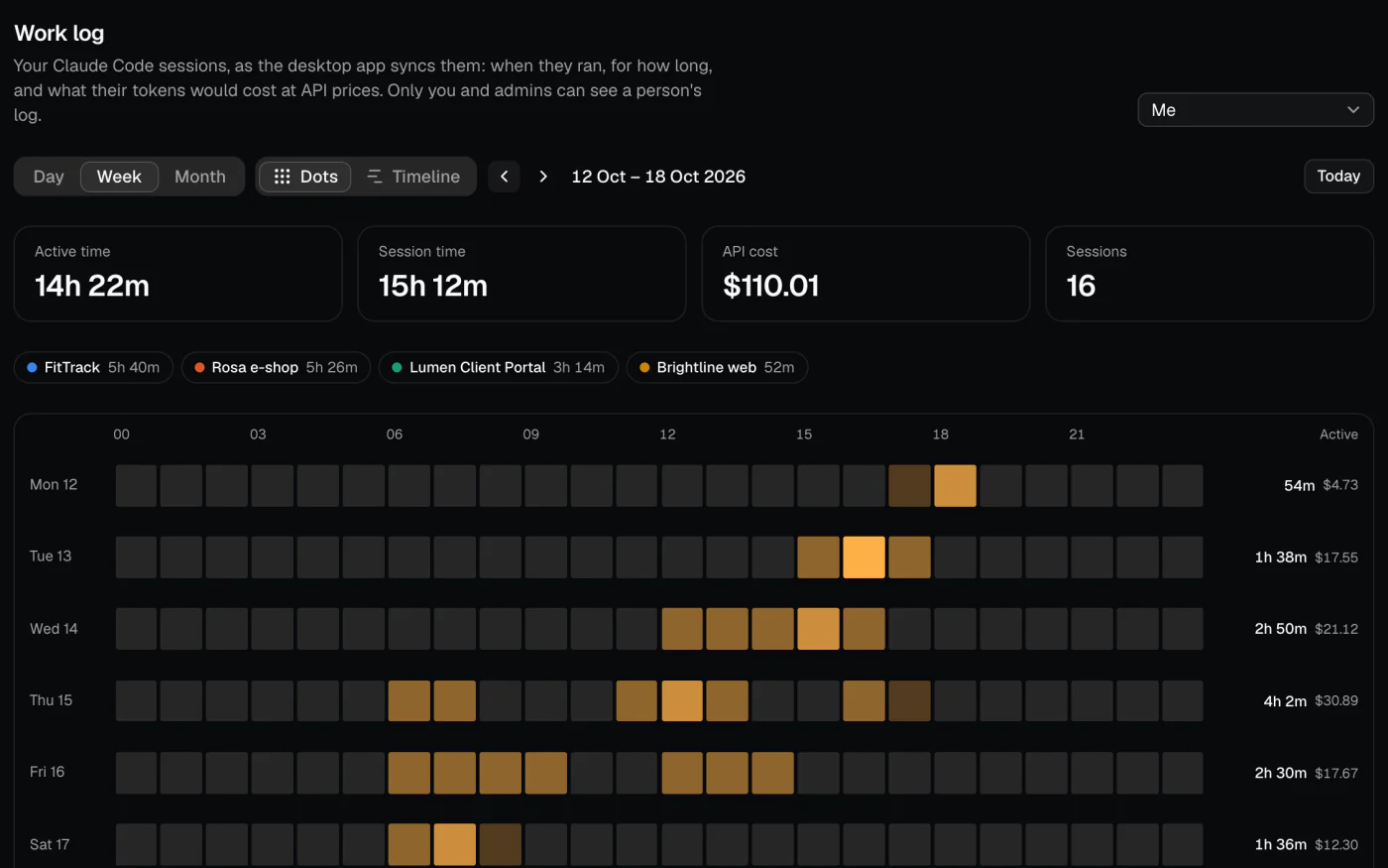Click the $17.55 cost for Tuesday
The image size is (1388, 868).
point(1336,558)
